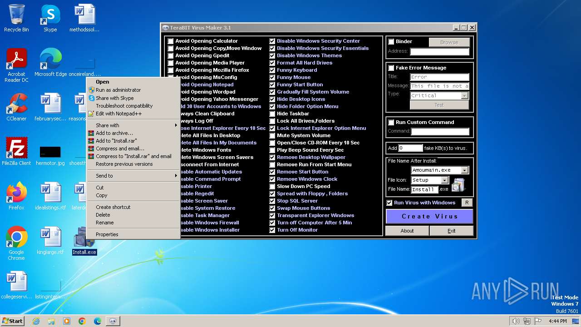Uncheck Format All Hard Drives
The height and width of the screenshot is (327, 581).
coord(272,63)
